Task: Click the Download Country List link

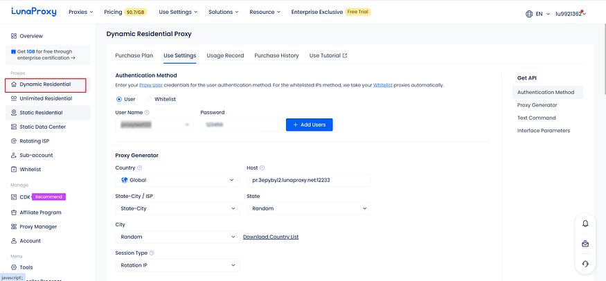Action: [271, 237]
